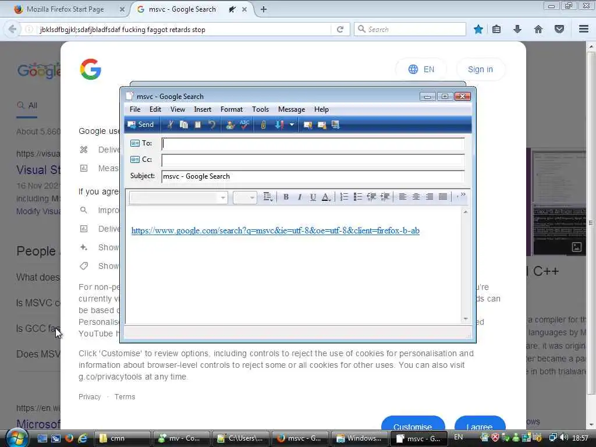Image resolution: width=596 pixels, height=447 pixels.
Task: Click the Work Offline monitor icon in toolbar
Action: (x=335, y=125)
